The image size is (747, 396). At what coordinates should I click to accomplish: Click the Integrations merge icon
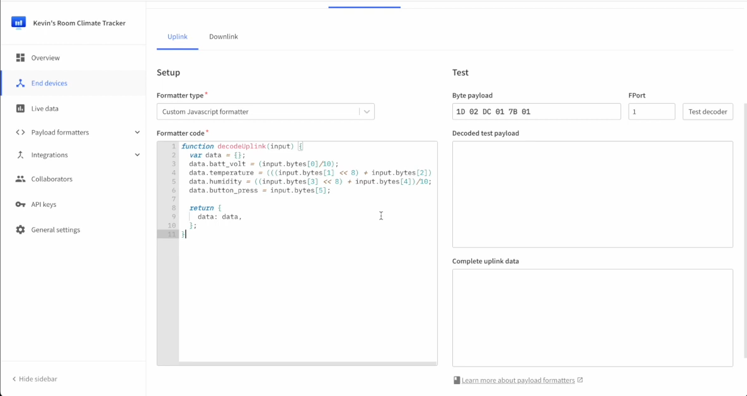pos(20,155)
